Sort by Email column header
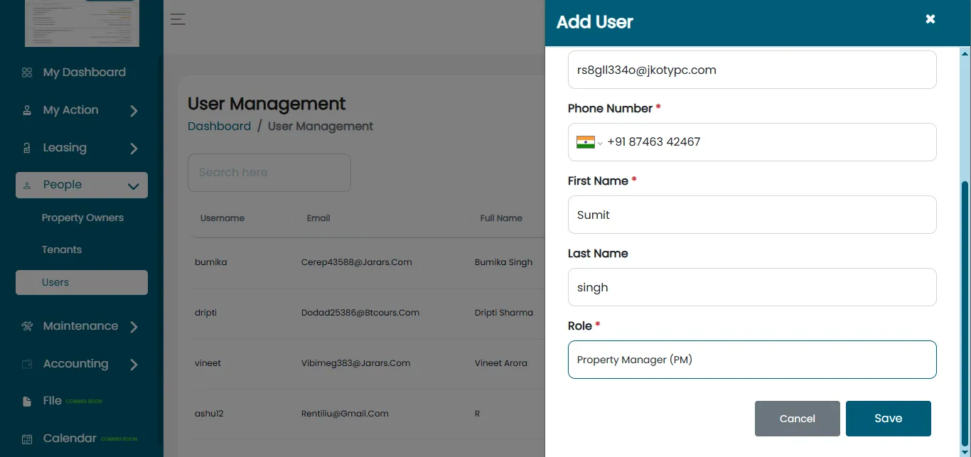Image resolution: width=971 pixels, height=457 pixels. coord(318,218)
